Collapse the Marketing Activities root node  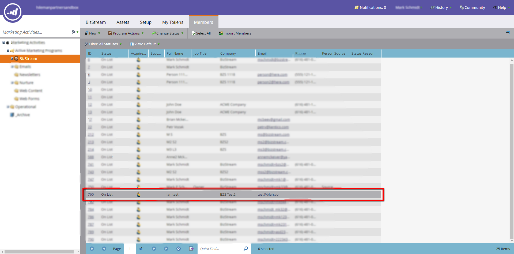tap(3, 43)
